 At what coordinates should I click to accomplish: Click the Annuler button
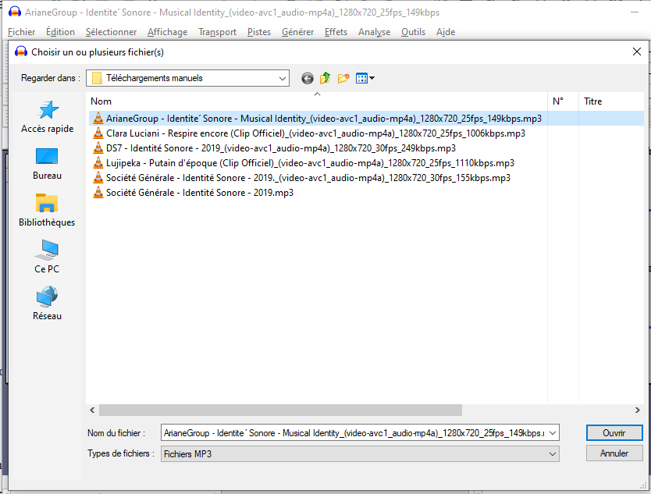click(614, 453)
